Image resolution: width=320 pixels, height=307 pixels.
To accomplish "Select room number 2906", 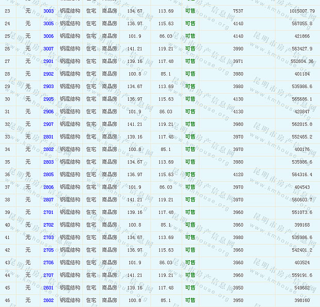I will pos(49,112).
